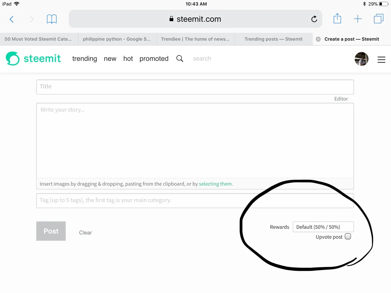
Task: Click the Clear button
Action: 86,233
